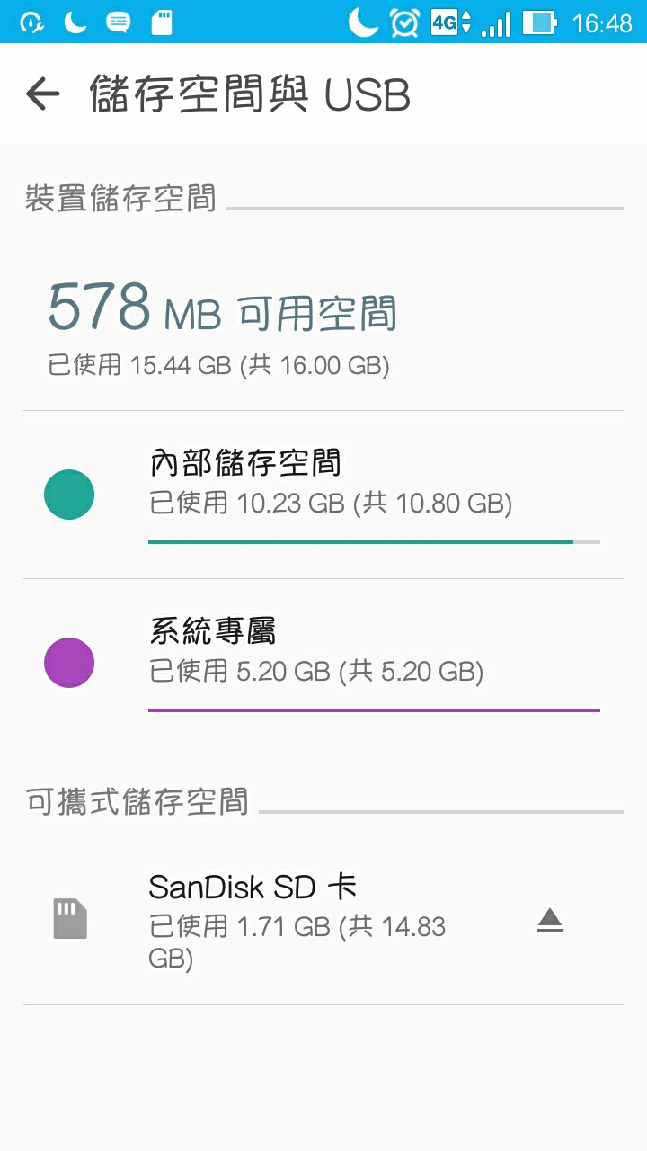The width and height of the screenshot is (647, 1151).
Task: Tap the message notification icon
Action: pyautogui.click(x=118, y=22)
